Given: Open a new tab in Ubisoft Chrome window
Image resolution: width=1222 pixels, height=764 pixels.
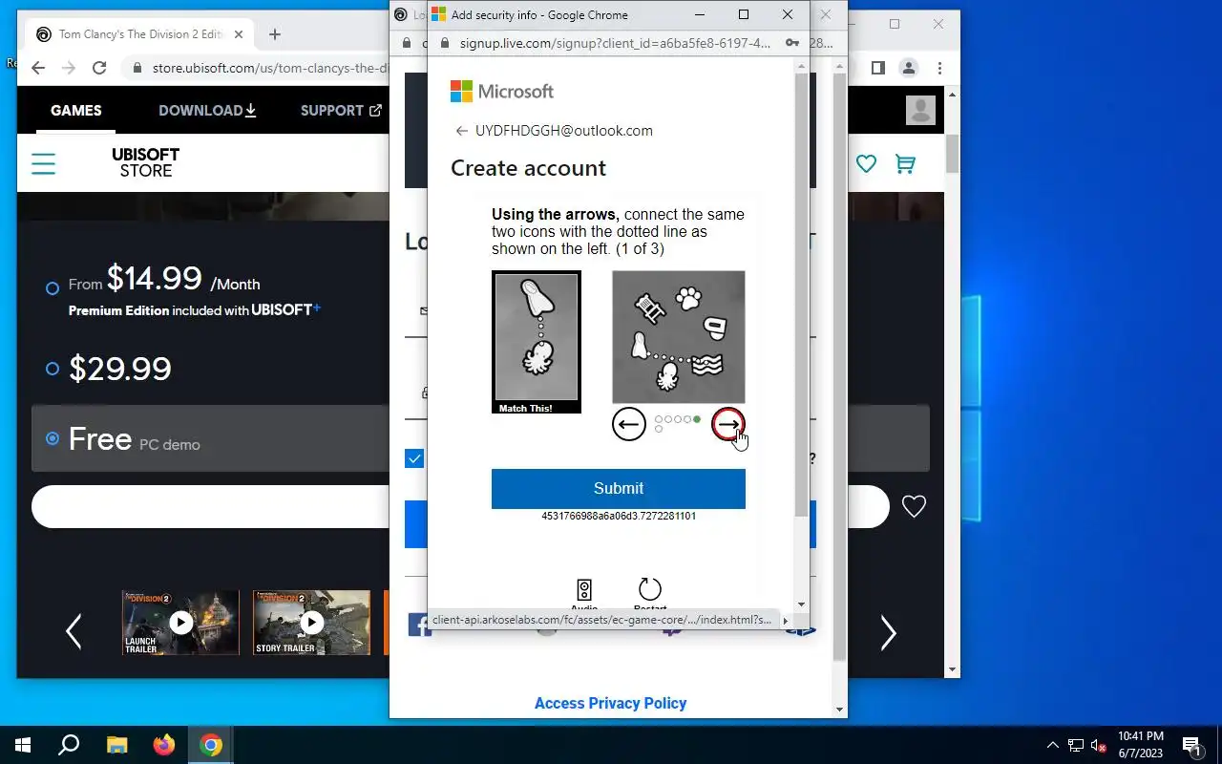Looking at the screenshot, I should 275,34.
